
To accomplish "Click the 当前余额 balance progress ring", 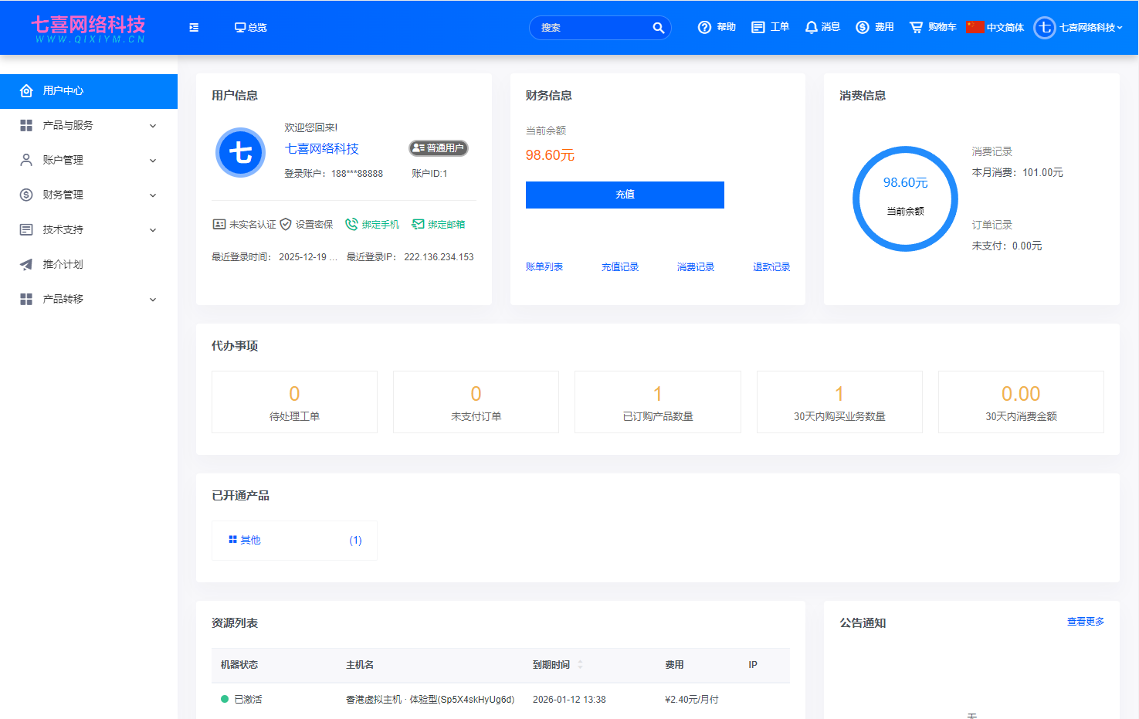I will [x=905, y=198].
